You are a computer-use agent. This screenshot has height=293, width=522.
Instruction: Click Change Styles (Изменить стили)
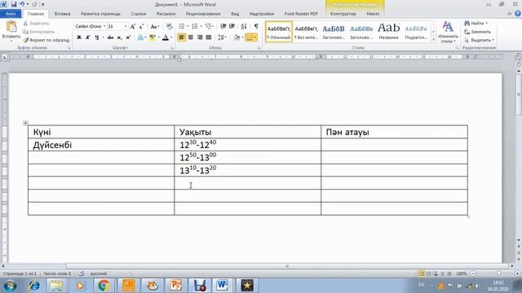[x=448, y=33]
